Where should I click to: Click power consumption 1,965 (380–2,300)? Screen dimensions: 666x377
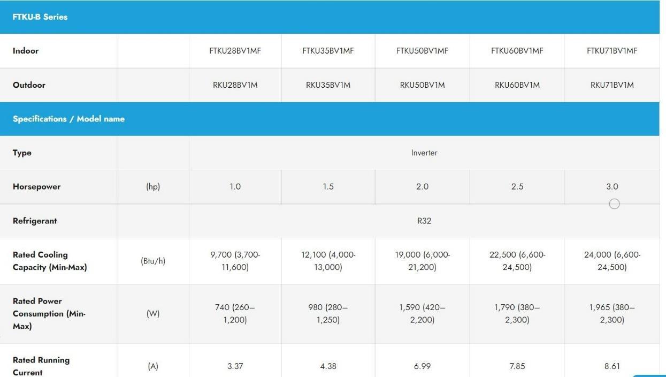(x=612, y=314)
